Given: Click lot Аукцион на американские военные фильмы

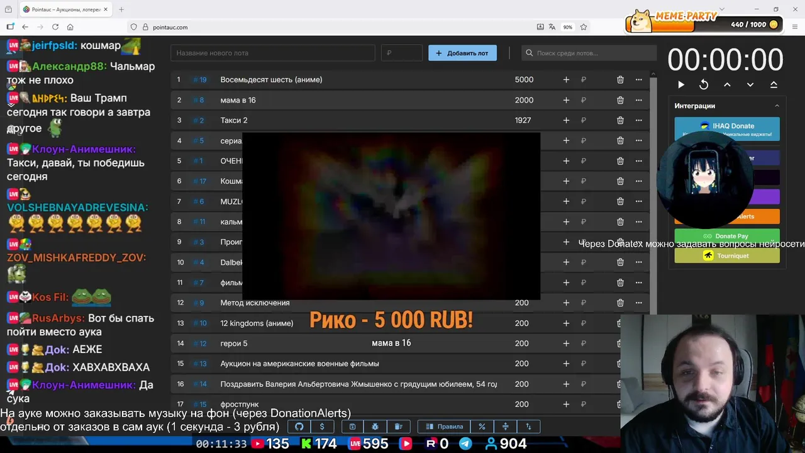Looking at the screenshot, I should tap(299, 364).
